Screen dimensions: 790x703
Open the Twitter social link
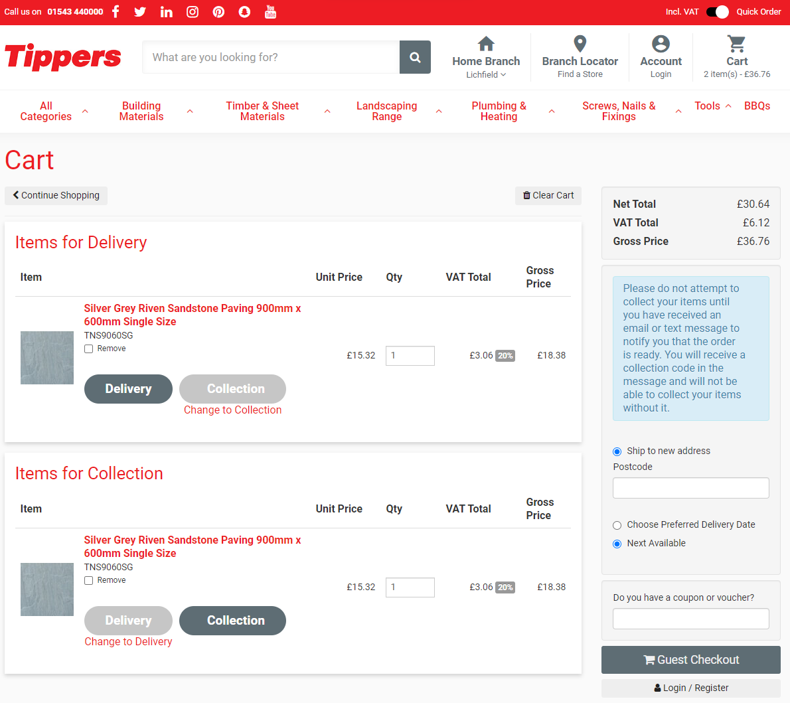click(140, 11)
